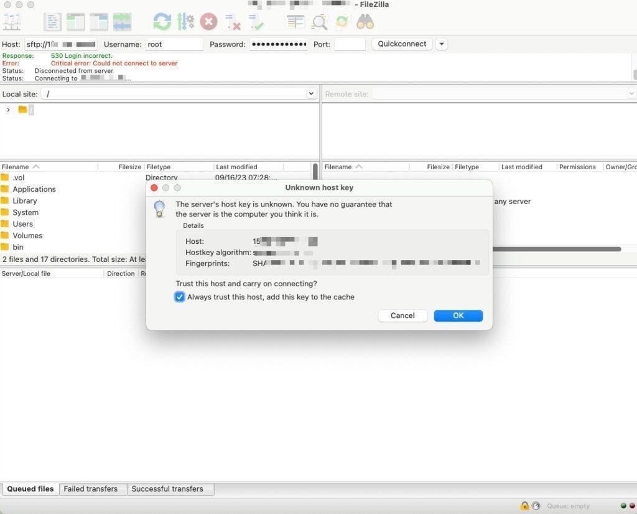Viewport: 637px width, 514px height.
Task: Uncheck Always trust this host checkbox
Action: [180, 297]
